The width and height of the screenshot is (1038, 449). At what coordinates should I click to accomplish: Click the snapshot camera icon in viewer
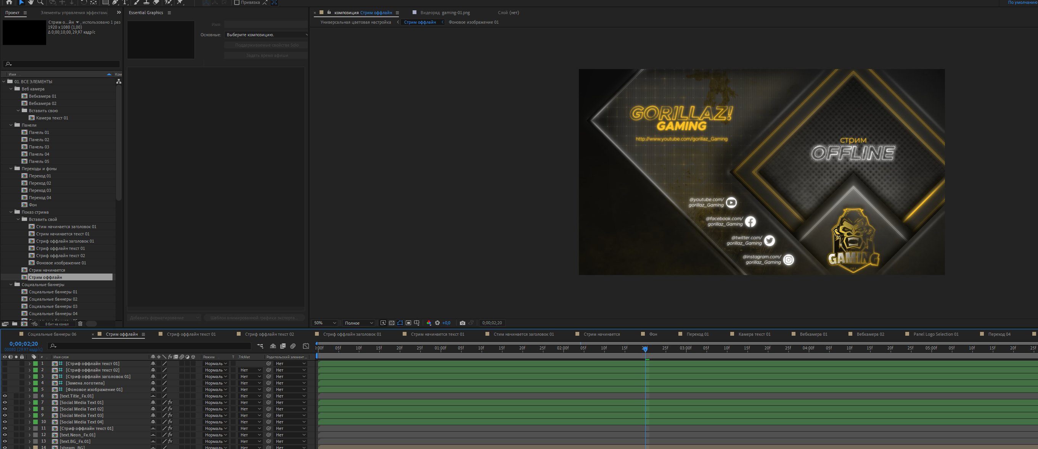[x=462, y=323]
